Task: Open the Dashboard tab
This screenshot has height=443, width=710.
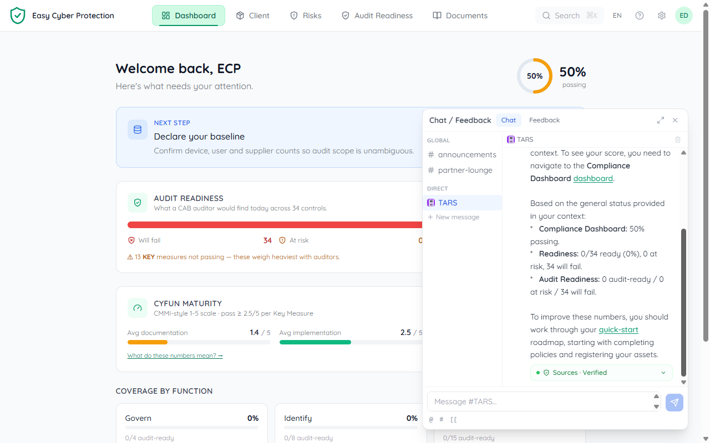Action: pos(189,16)
